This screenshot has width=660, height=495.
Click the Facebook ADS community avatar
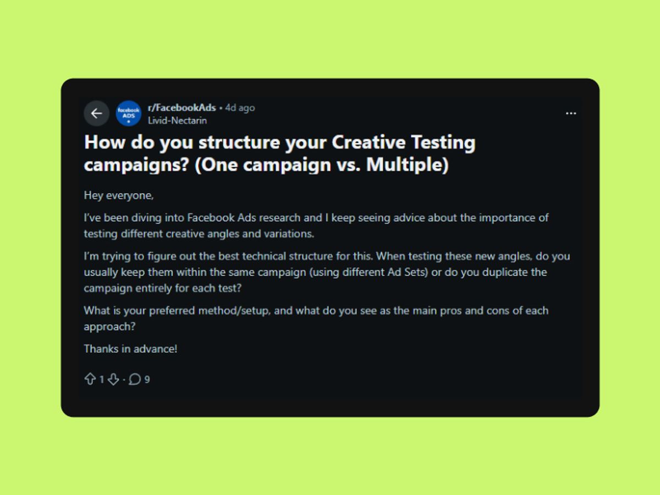pyautogui.click(x=127, y=113)
